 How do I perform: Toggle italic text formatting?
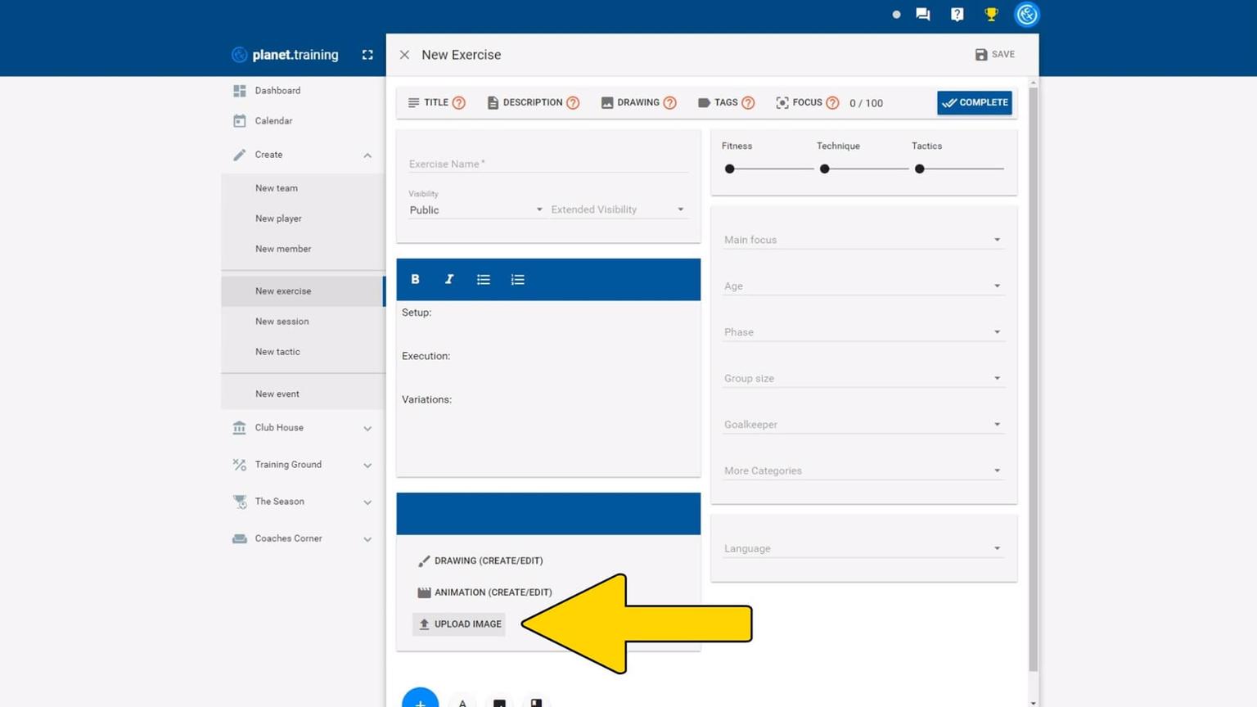click(449, 279)
